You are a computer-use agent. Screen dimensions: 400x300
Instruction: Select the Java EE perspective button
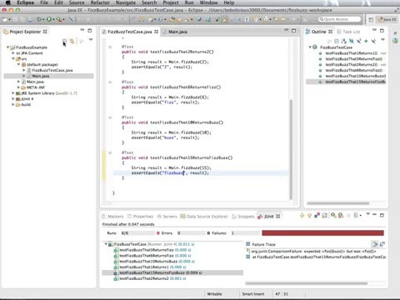coord(387,19)
